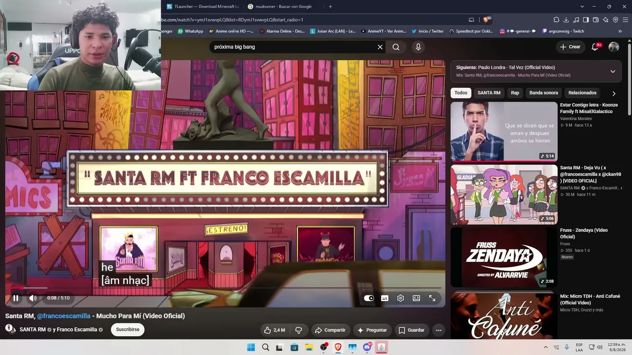The height and width of the screenshot is (355, 632).
Task: Click the YouTube search magnifier button
Action: (396, 47)
